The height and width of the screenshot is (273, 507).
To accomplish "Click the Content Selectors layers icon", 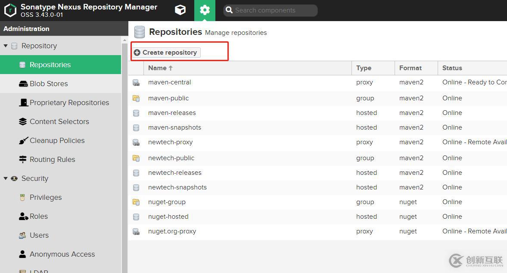I will coord(23,121).
